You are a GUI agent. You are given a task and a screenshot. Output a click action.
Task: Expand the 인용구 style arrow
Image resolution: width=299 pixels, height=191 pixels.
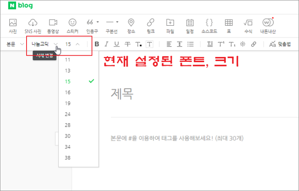98,22
